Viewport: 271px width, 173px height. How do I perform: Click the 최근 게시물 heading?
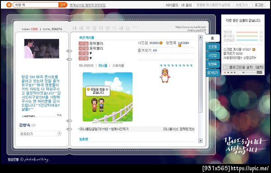pyautogui.click(x=87, y=37)
